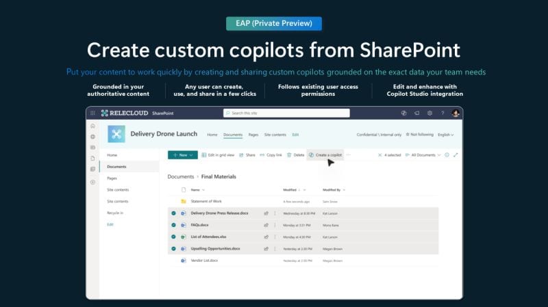Click Edit link in the left navigation
The width and height of the screenshot is (548, 307).
coord(110,224)
